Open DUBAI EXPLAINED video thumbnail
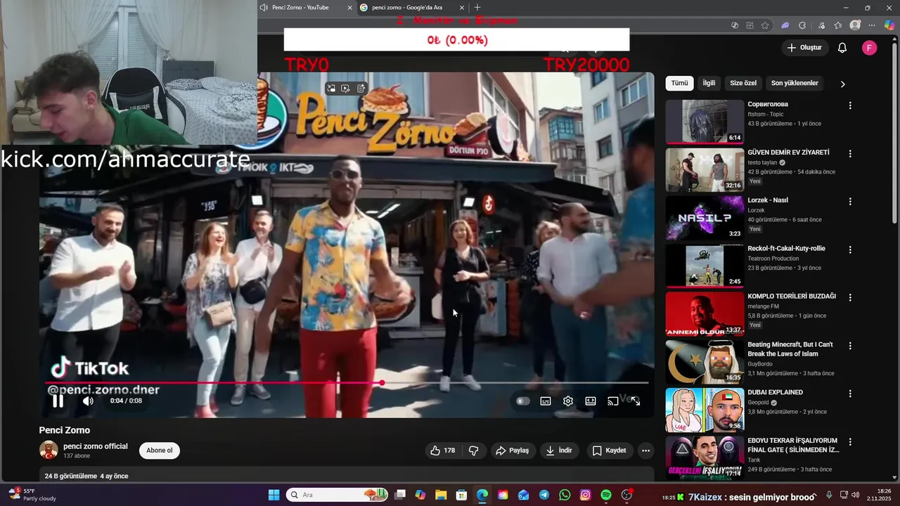The image size is (900, 506). pyautogui.click(x=705, y=410)
